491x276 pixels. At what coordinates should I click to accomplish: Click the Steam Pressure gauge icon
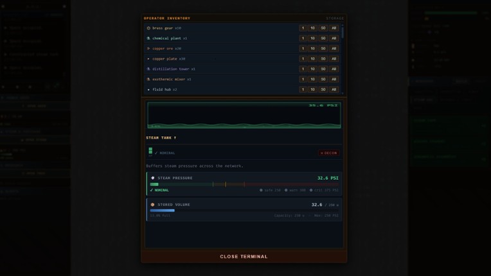153,178
